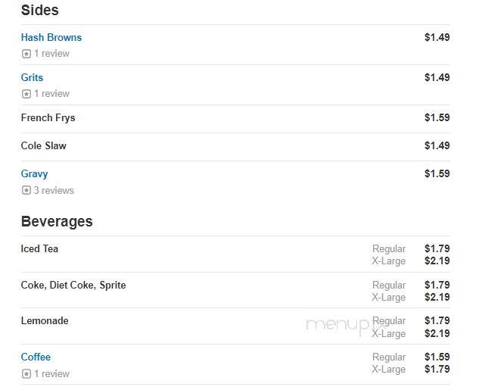The width and height of the screenshot is (482, 387).
Task: Select the Cole Slaw item name
Action: point(44,146)
